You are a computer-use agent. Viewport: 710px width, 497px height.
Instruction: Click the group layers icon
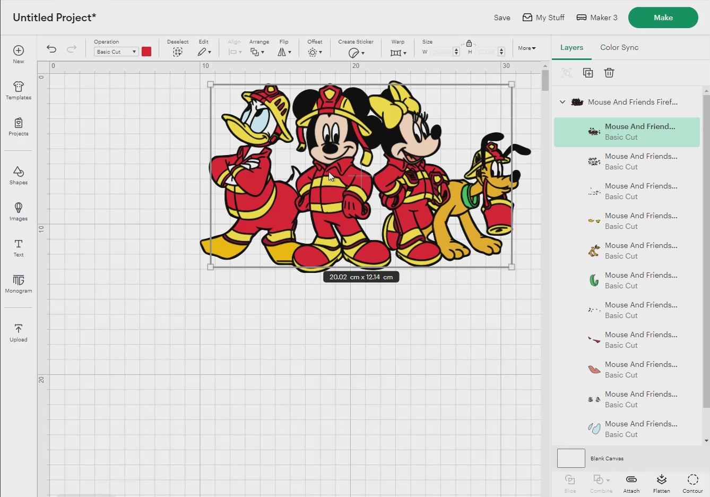pyautogui.click(x=567, y=73)
